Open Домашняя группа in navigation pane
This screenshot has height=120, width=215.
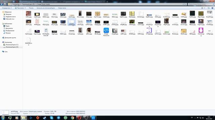point(10,38)
